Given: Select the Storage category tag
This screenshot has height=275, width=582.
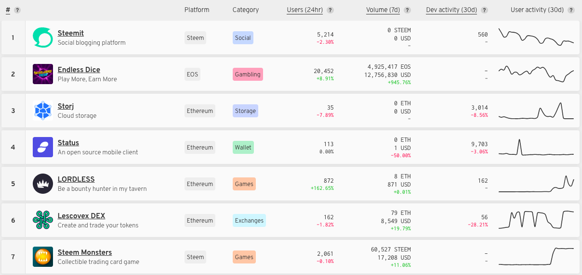Looking at the screenshot, I should (x=245, y=111).
